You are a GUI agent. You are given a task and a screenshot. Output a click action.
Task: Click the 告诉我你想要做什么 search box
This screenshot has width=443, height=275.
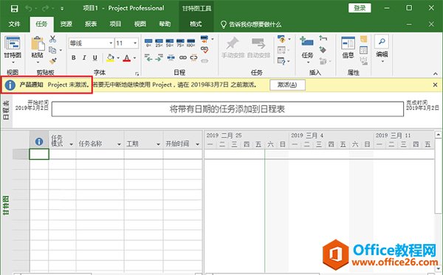251,24
